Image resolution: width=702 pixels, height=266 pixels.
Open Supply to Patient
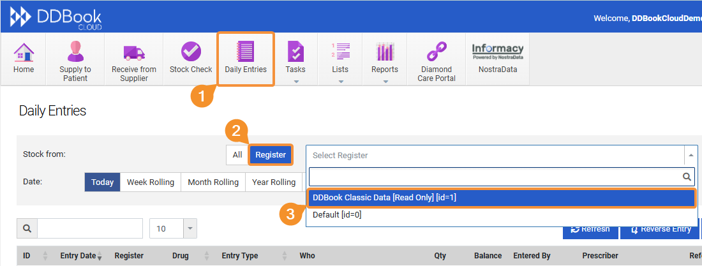(x=75, y=59)
